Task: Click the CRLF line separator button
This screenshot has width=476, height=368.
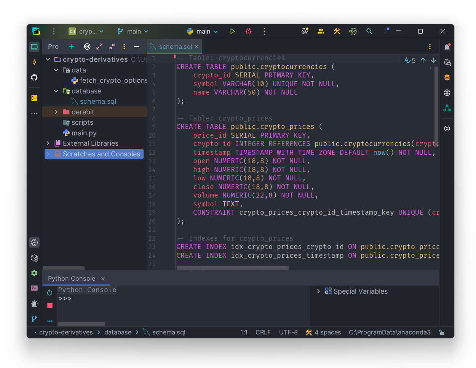Action: [x=263, y=333]
